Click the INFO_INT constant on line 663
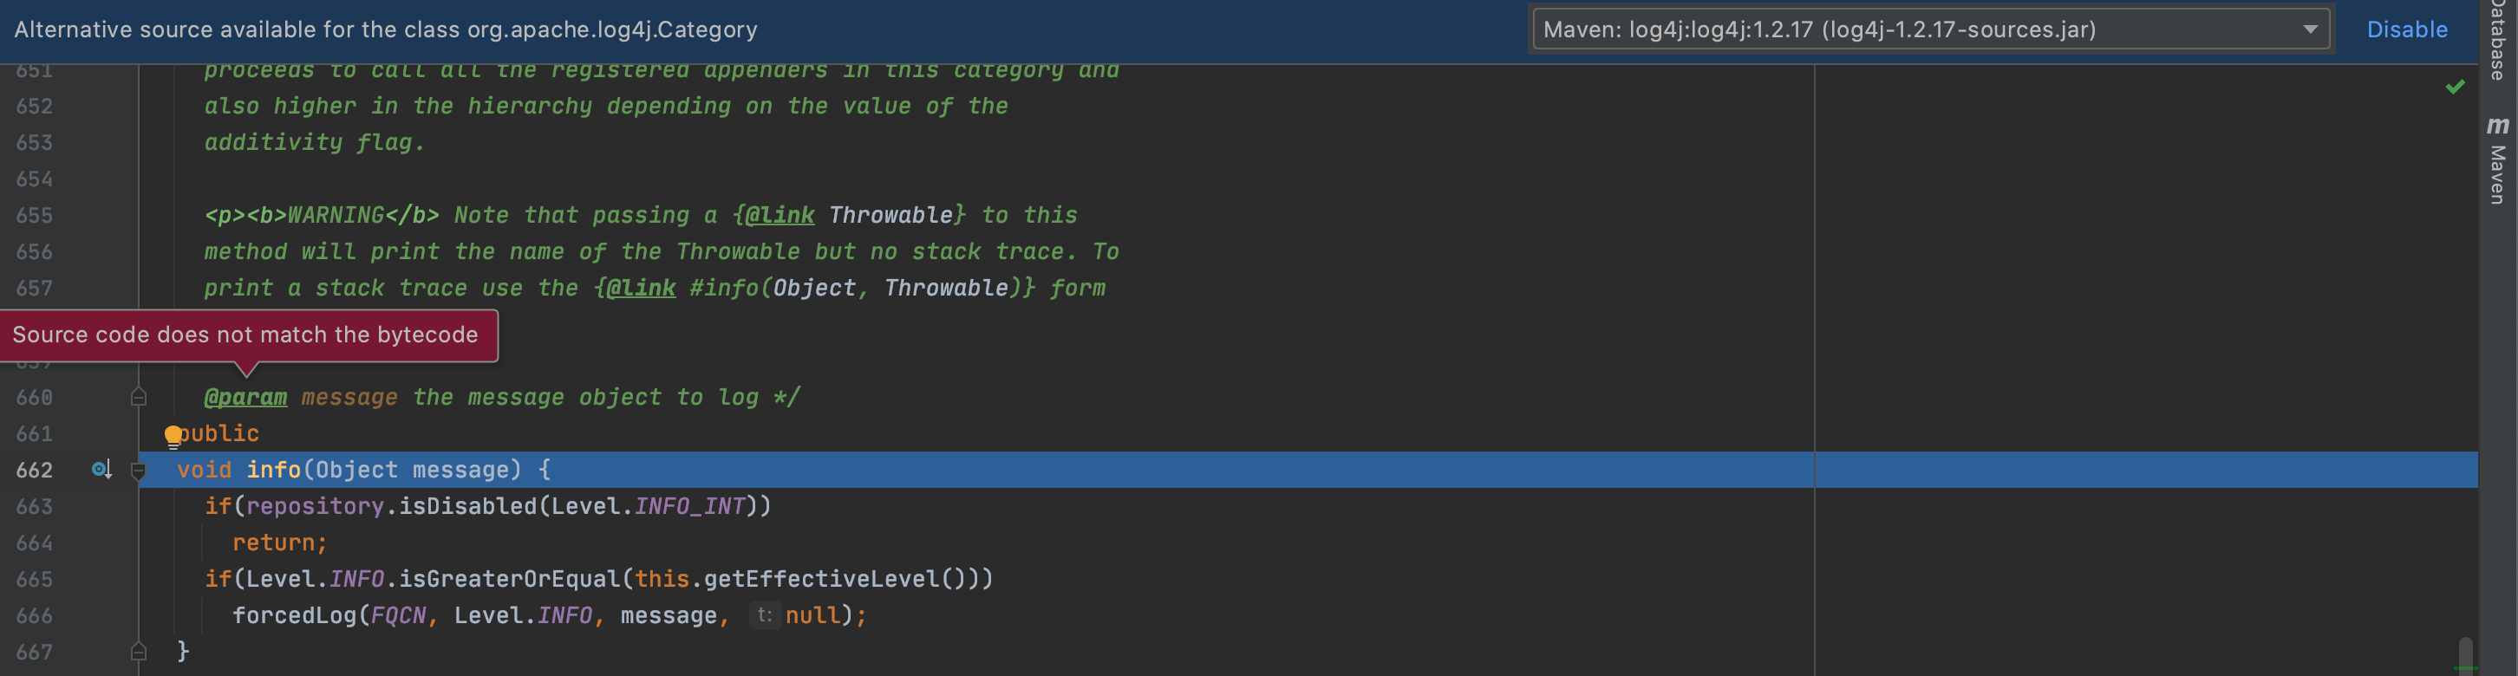Viewport: 2518px width, 676px height. coord(689,506)
